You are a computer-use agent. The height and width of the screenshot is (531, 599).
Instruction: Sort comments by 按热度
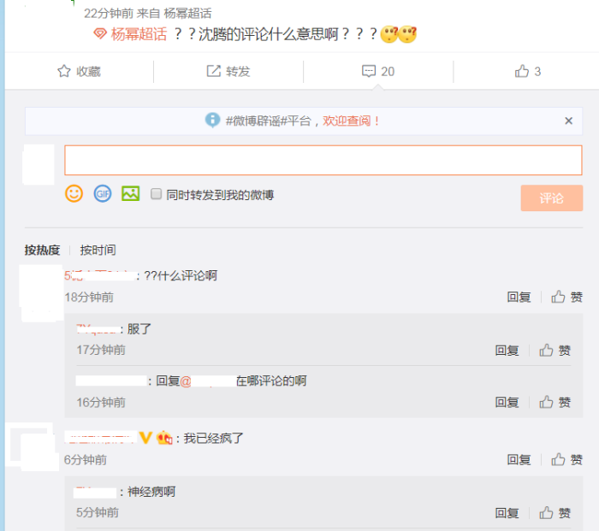43,250
